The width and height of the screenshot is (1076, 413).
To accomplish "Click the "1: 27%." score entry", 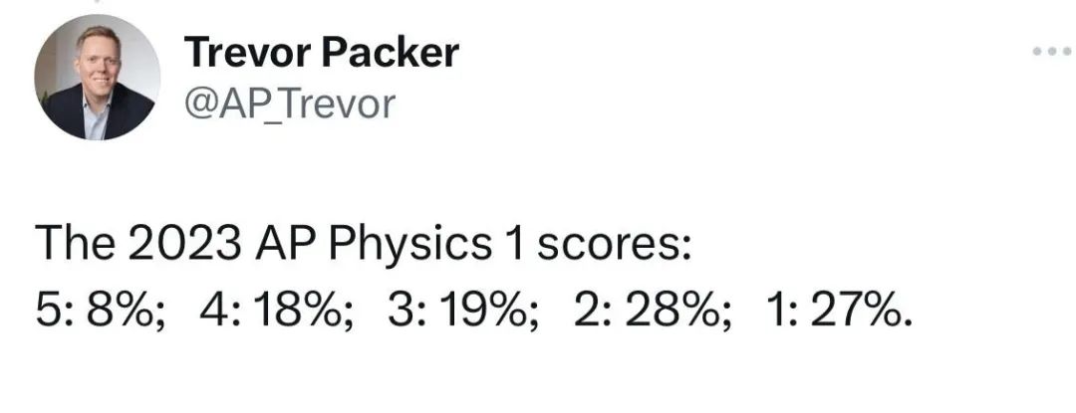I will click(x=840, y=311).
